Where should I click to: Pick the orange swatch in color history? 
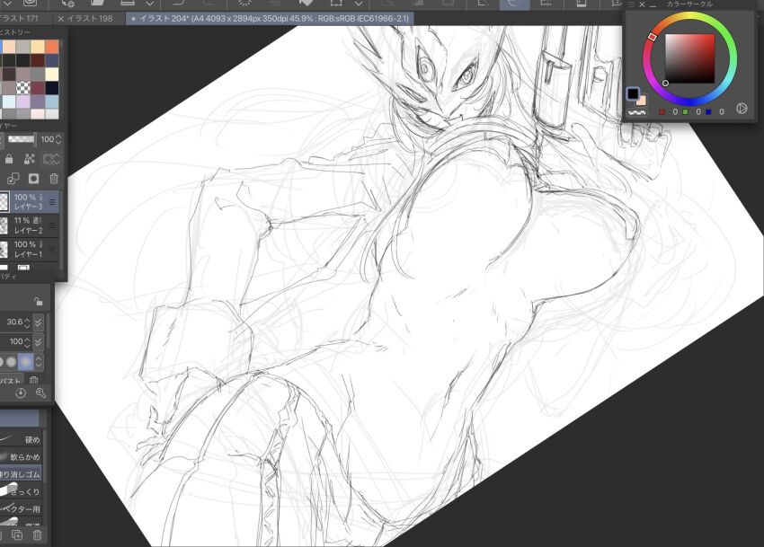52,47
